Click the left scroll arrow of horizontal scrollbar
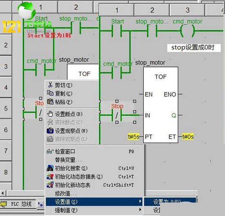This screenshot has height=216, width=225. click(x=2, y=193)
